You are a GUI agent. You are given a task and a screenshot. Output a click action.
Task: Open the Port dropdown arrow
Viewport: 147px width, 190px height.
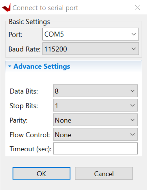point(134,34)
